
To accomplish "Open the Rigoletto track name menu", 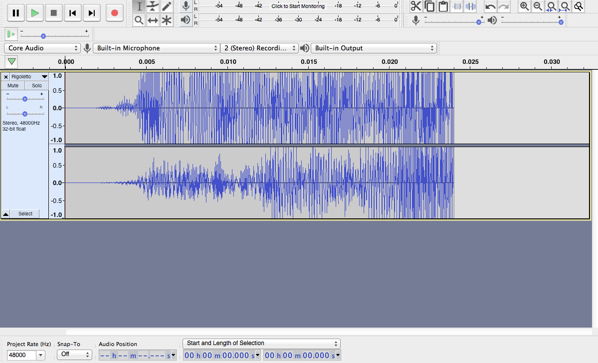I will click(x=29, y=77).
